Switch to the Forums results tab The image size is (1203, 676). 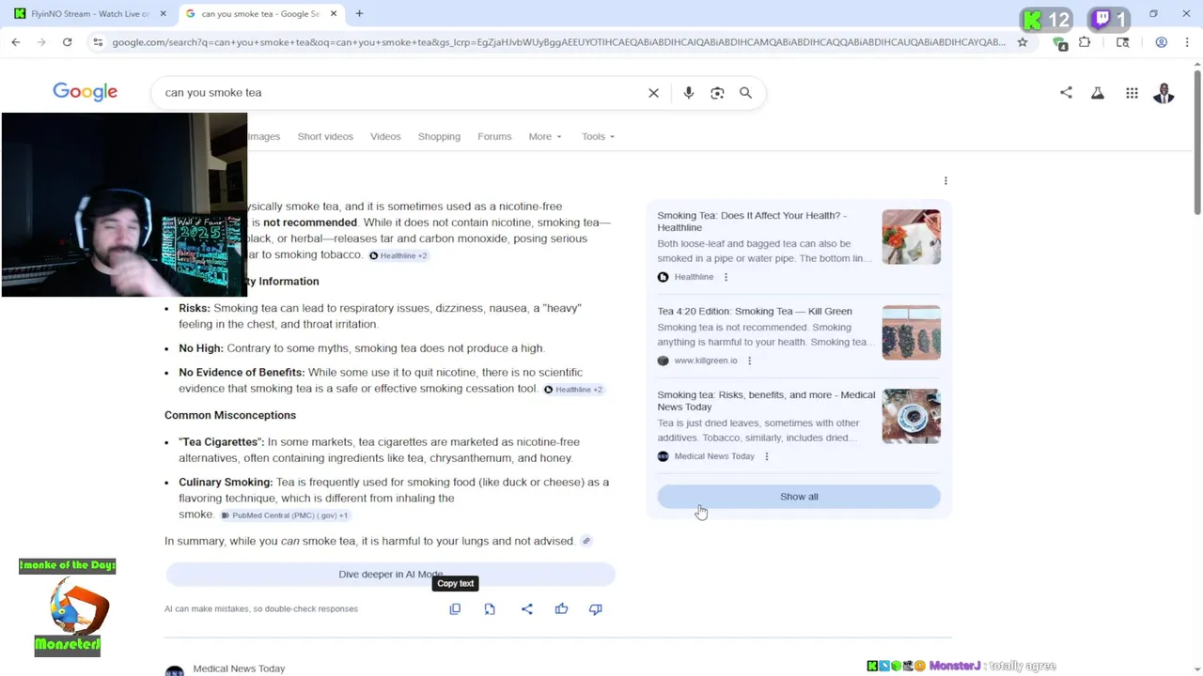coord(494,136)
